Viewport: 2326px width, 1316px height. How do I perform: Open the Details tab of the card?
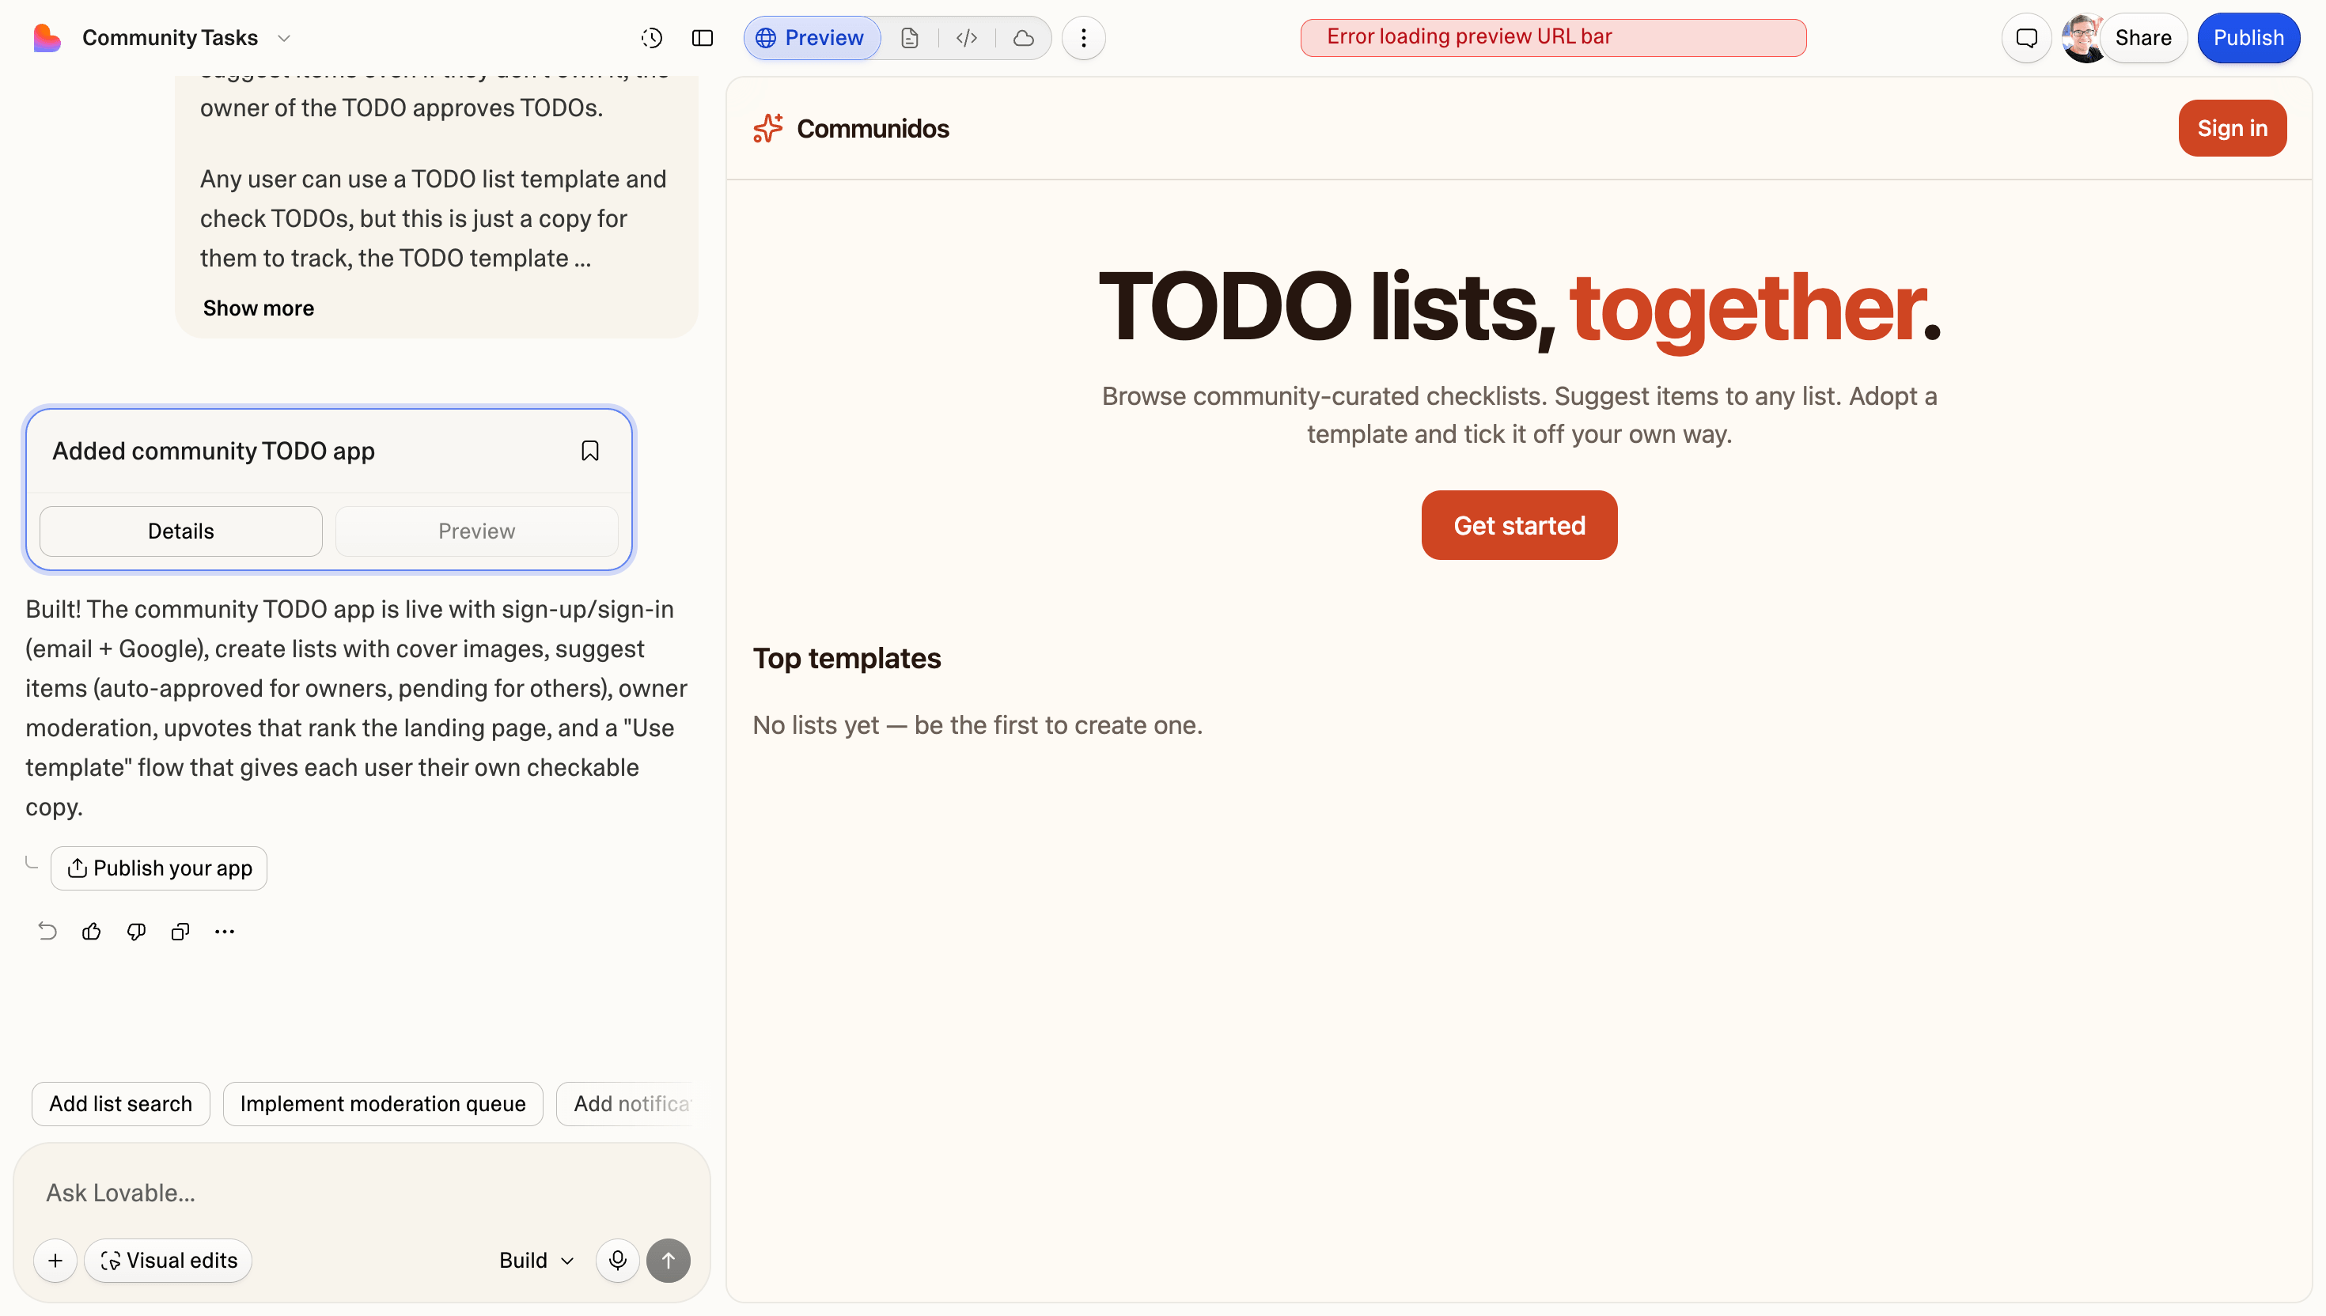pos(181,531)
